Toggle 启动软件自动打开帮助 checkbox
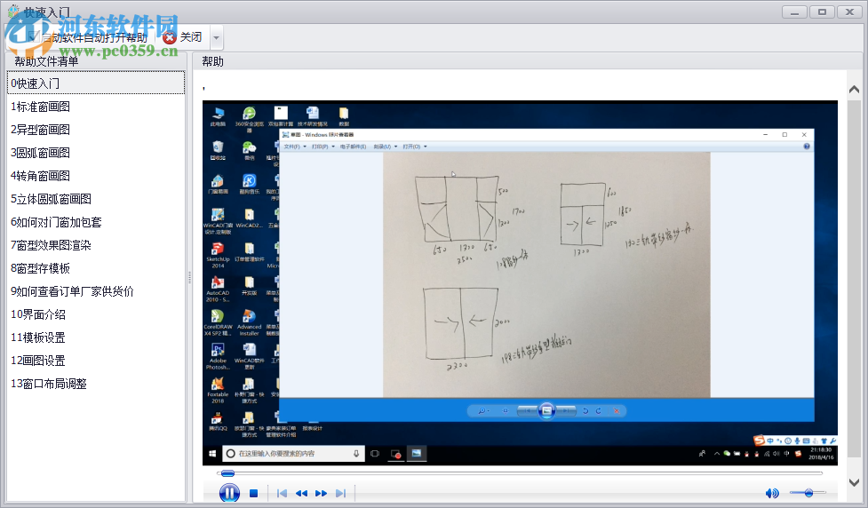Image resolution: width=868 pixels, height=508 pixels. click(x=35, y=37)
